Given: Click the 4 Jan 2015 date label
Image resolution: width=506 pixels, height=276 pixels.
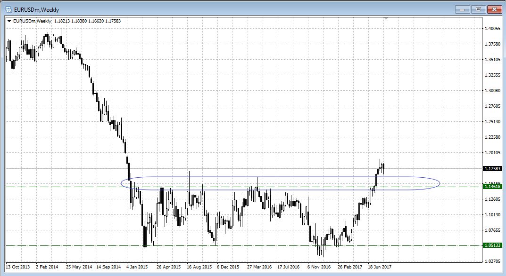Looking at the screenshot, I should [x=138, y=266].
